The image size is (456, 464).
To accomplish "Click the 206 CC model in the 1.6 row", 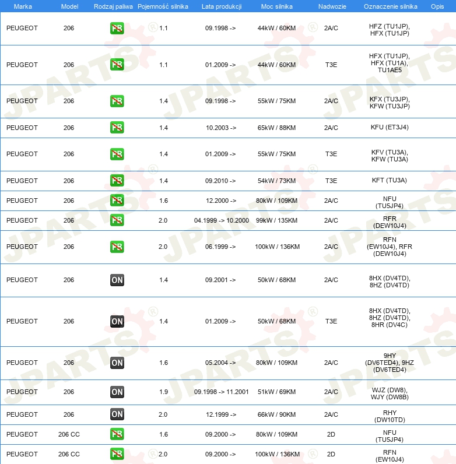I will (x=69, y=434).
